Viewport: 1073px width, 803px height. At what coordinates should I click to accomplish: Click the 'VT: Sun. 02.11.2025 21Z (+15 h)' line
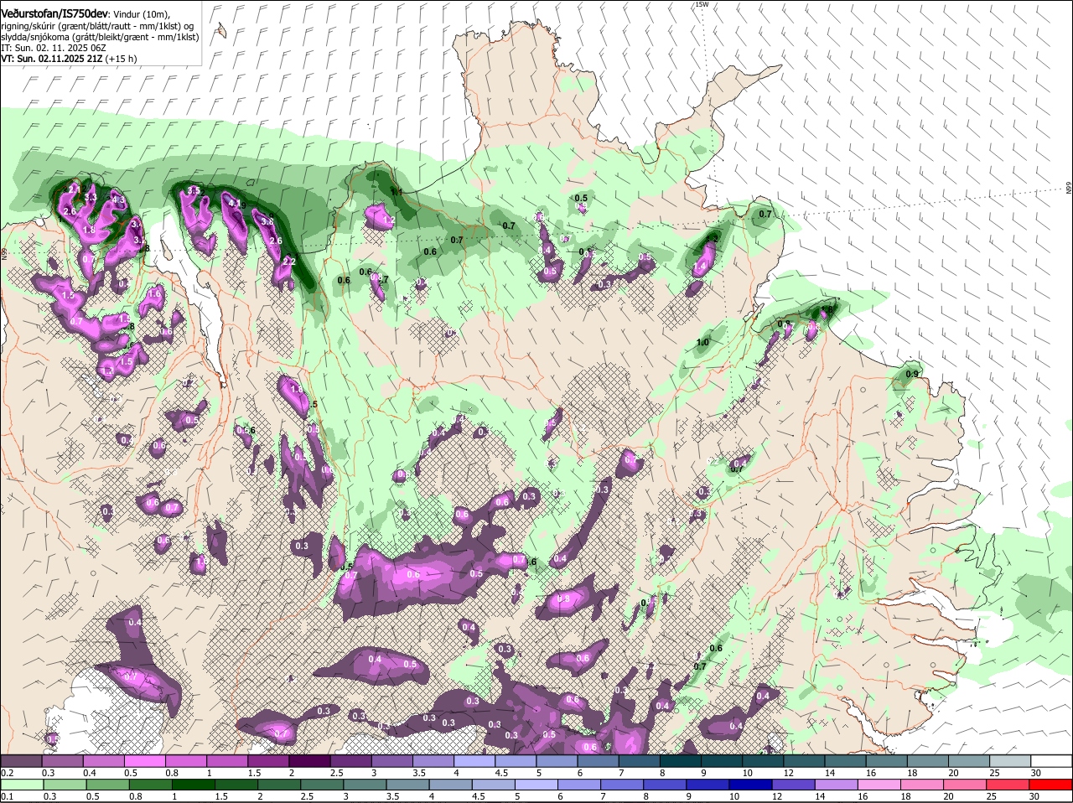point(69,59)
